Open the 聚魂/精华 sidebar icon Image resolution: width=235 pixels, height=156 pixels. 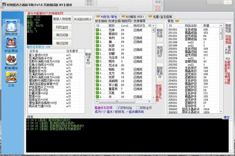[x=11, y=59]
